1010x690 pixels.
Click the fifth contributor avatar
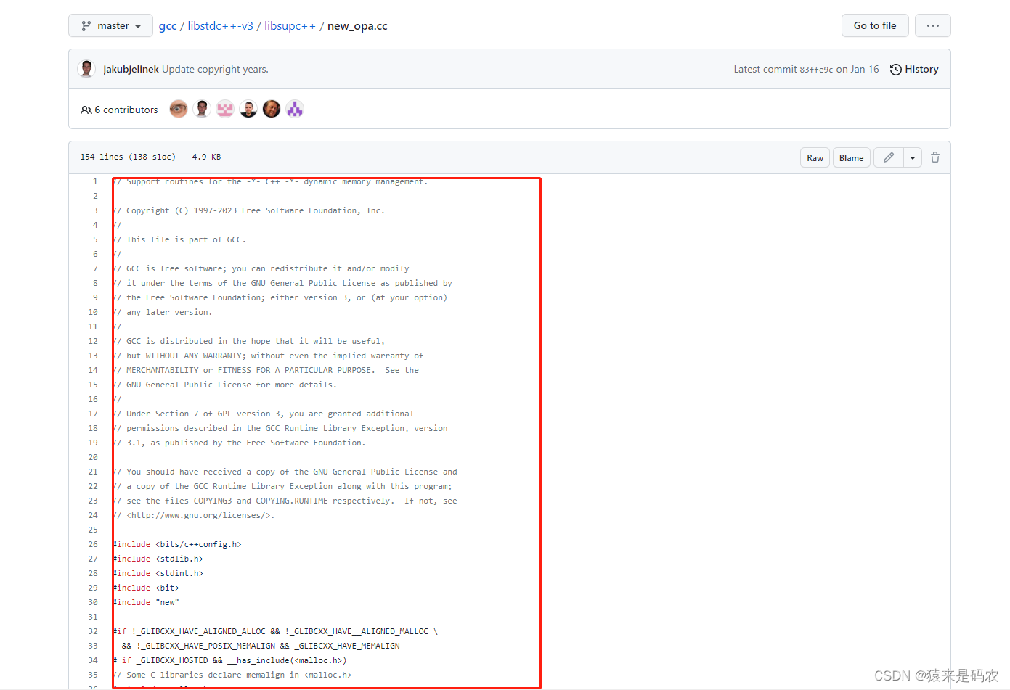tap(272, 109)
